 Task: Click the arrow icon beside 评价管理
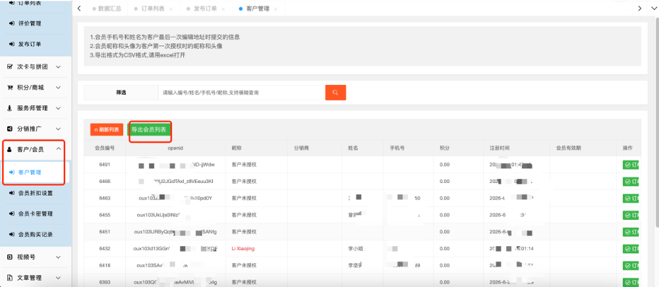tap(12, 24)
